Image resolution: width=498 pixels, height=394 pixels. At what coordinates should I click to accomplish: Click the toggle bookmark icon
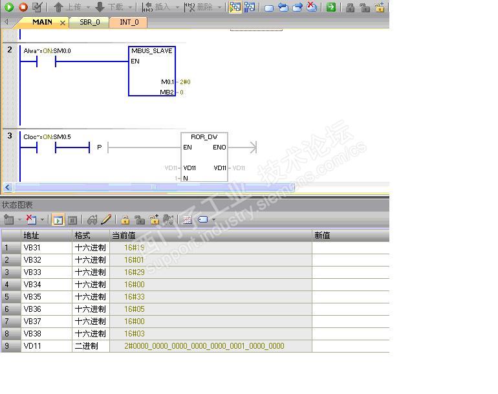[x=269, y=8]
